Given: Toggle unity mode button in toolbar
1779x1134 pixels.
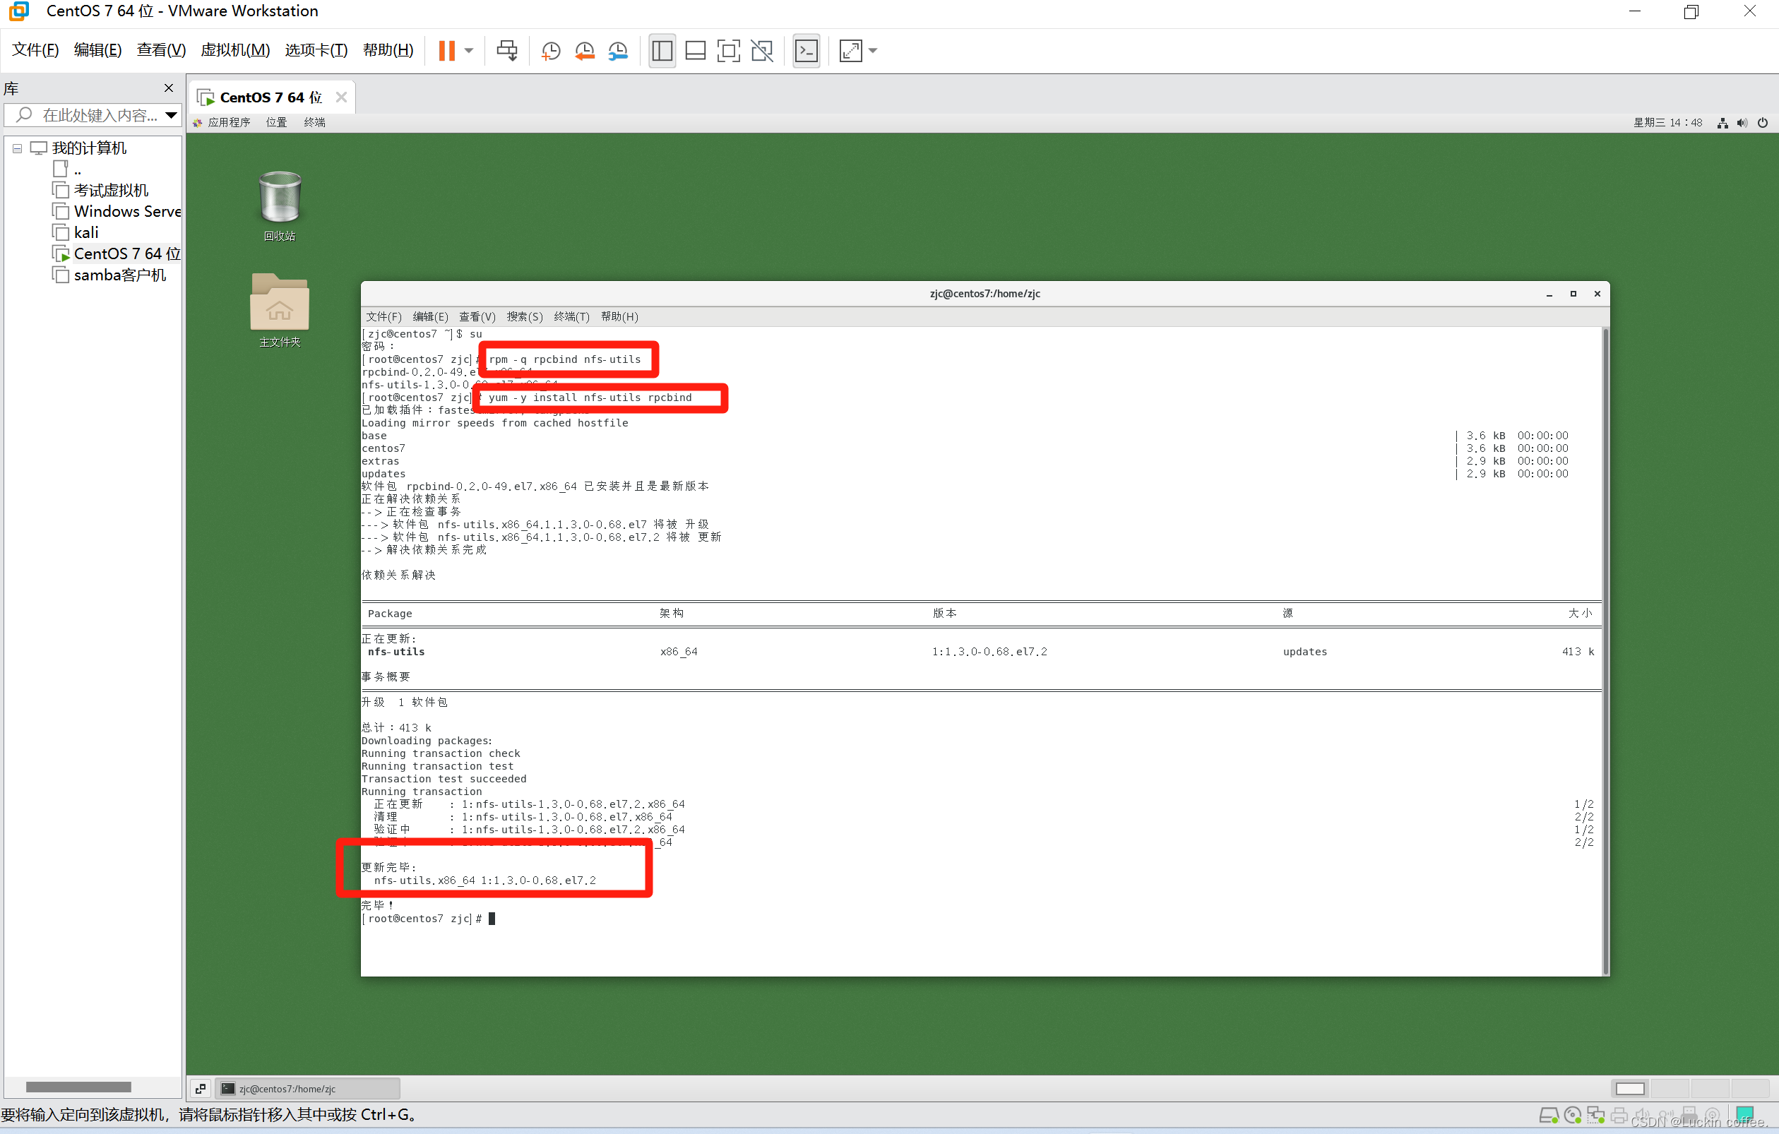Looking at the screenshot, I should tap(762, 50).
